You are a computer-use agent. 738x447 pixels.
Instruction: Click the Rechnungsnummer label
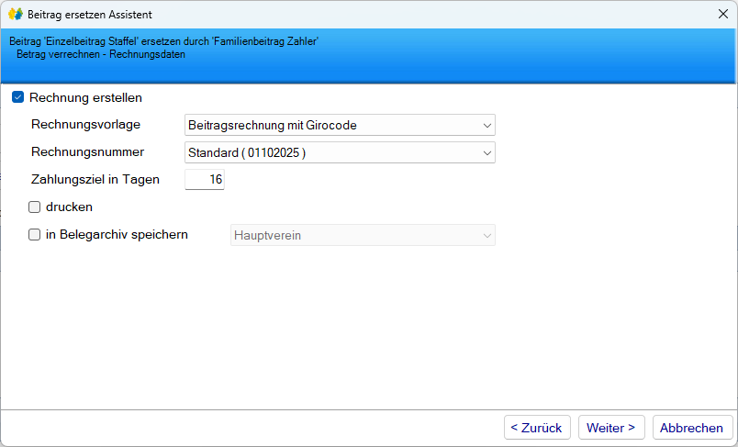tap(87, 151)
